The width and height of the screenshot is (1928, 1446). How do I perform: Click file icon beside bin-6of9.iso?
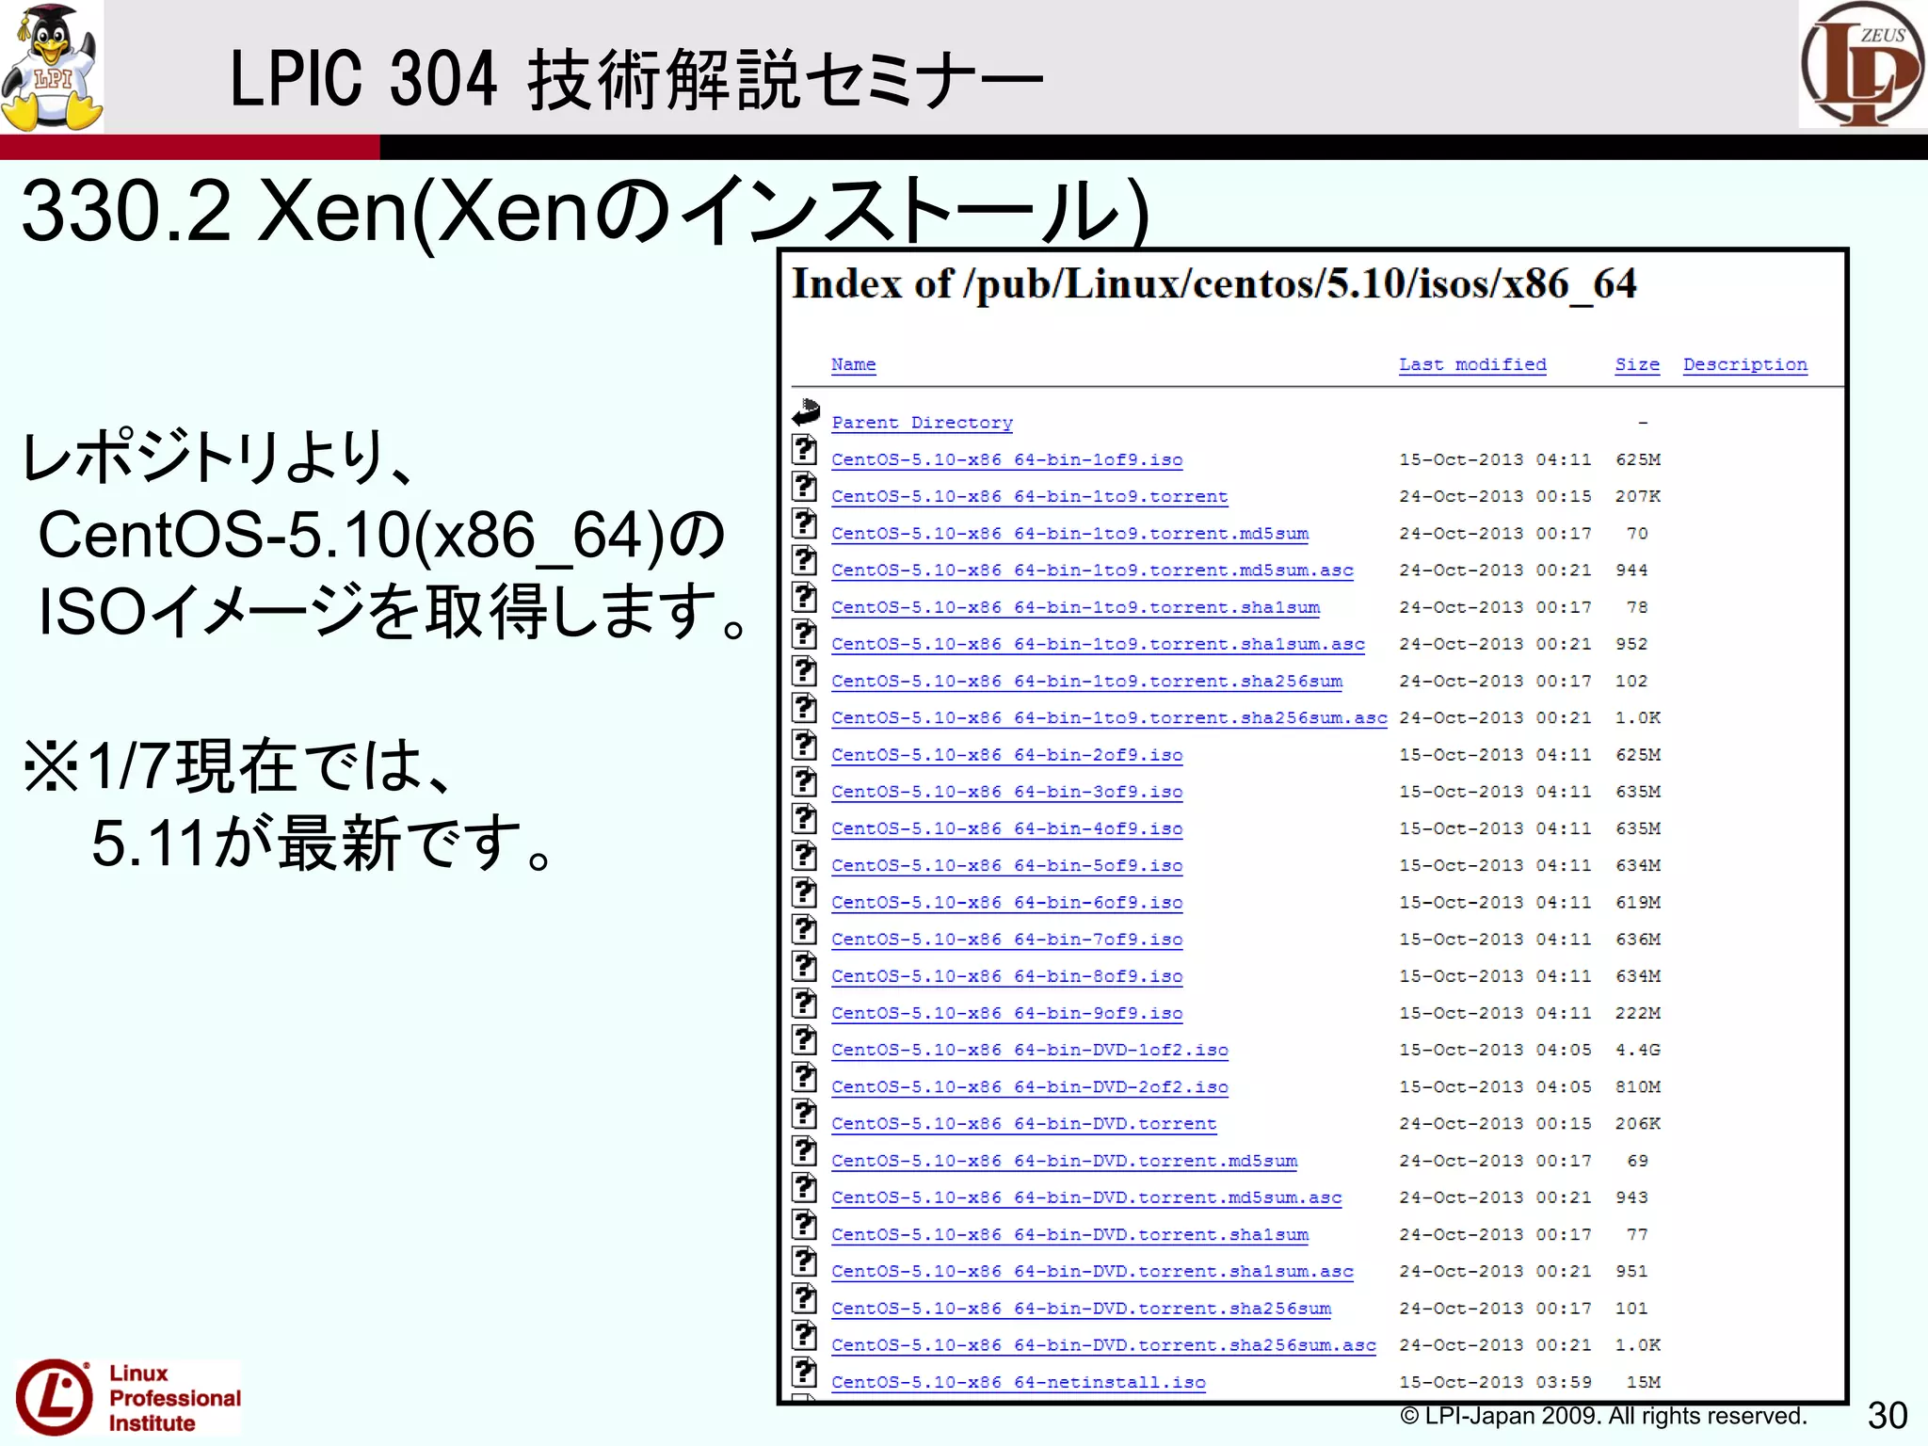click(x=804, y=892)
